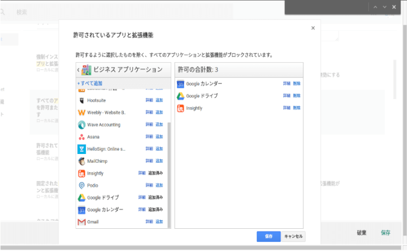This screenshot has width=407, height=251.
Task: Click the Weebly app icon
Action: point(81,113)
